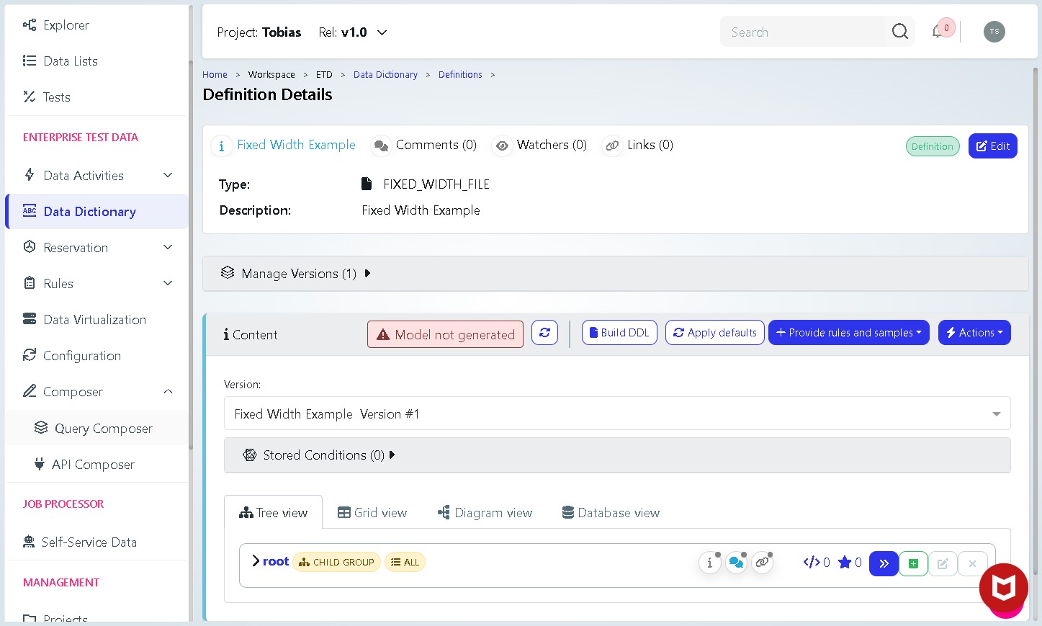Click the search magnifier icon

tap(900, 32)
